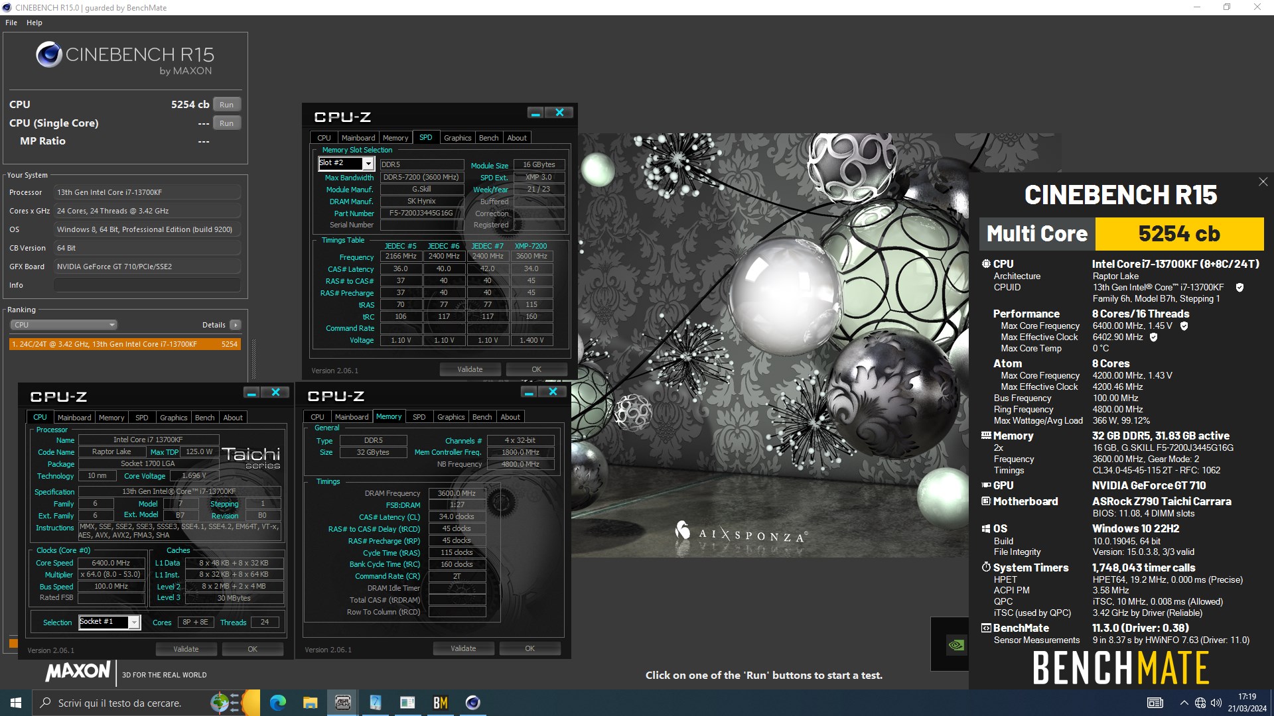Image resolution: width=1274 pixels, height=716 pixels.
Task: Click the CPU chip icon in BenchMate panel
Action: coord(986,264)
